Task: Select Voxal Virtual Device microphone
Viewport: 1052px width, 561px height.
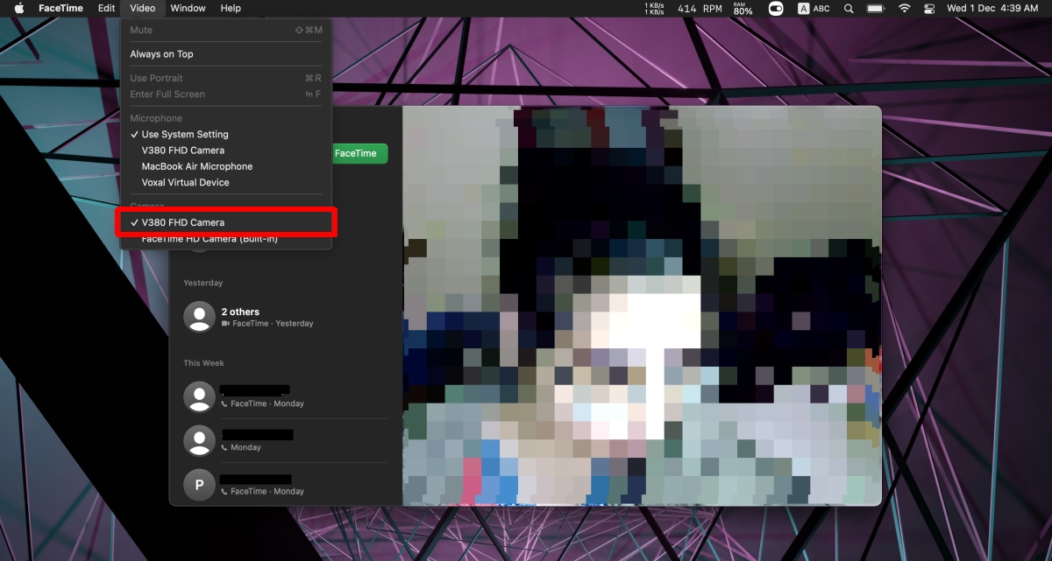Action: pyautogui.click(x=226, y=182)
